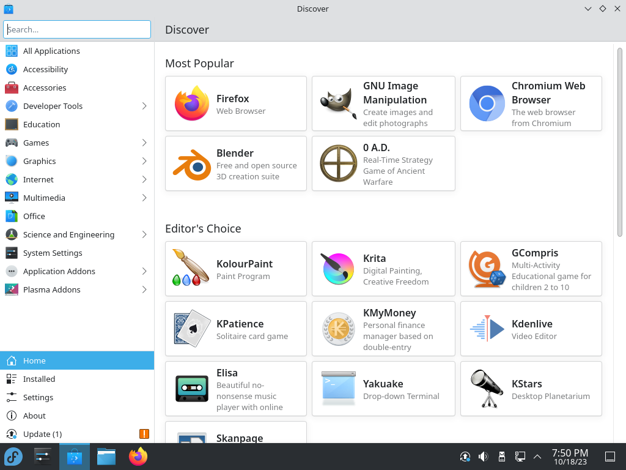Open the Yakuake terminal icon
626x470 pixels.
coord(339,389)
